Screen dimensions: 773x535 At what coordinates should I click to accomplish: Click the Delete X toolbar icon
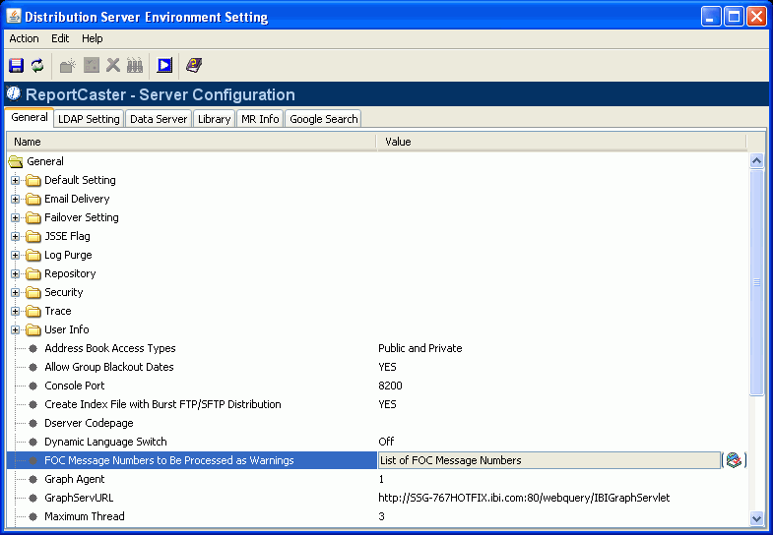pos(113,65)
